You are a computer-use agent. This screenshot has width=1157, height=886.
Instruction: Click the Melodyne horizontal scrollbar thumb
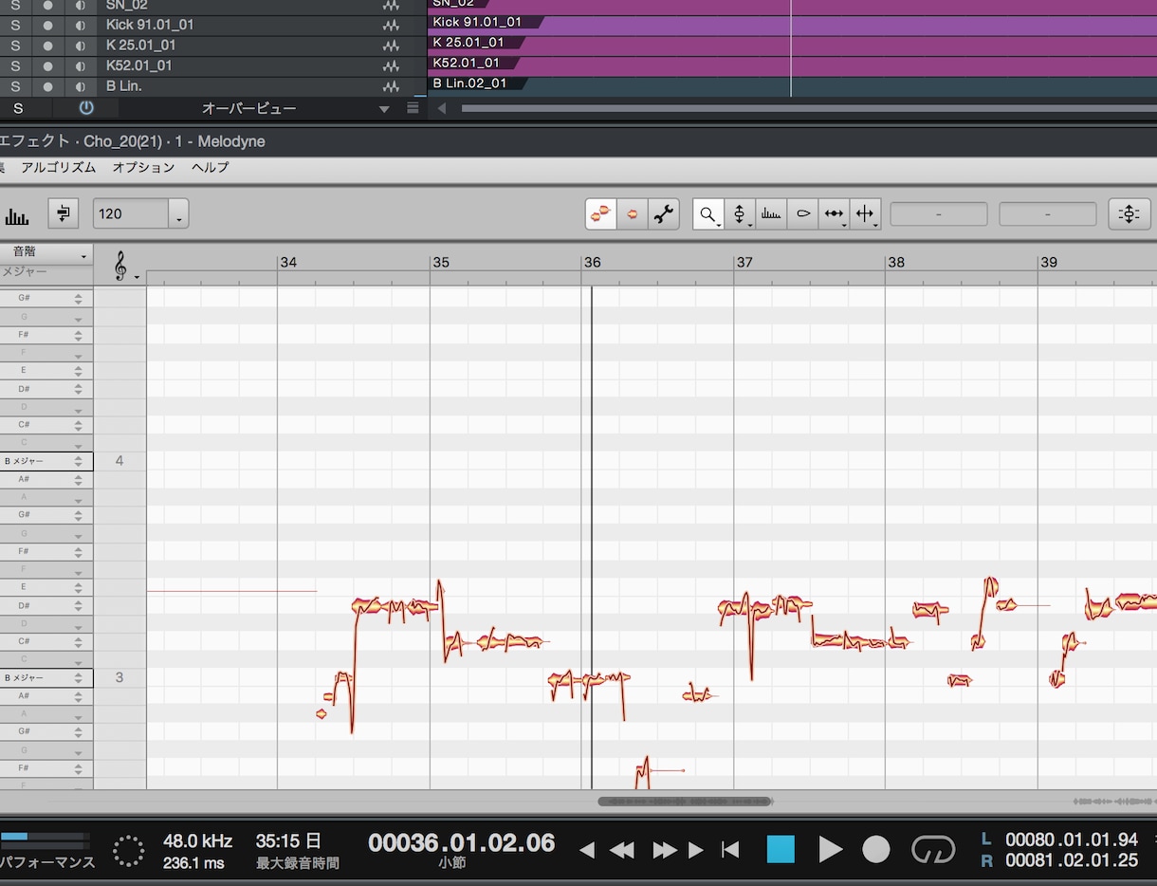click(x=685, y=802)
